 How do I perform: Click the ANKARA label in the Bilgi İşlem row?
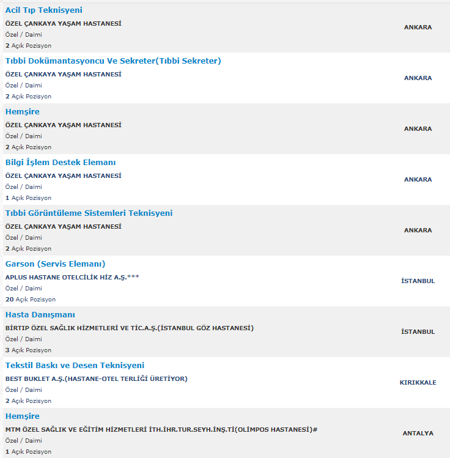point(418,180)
